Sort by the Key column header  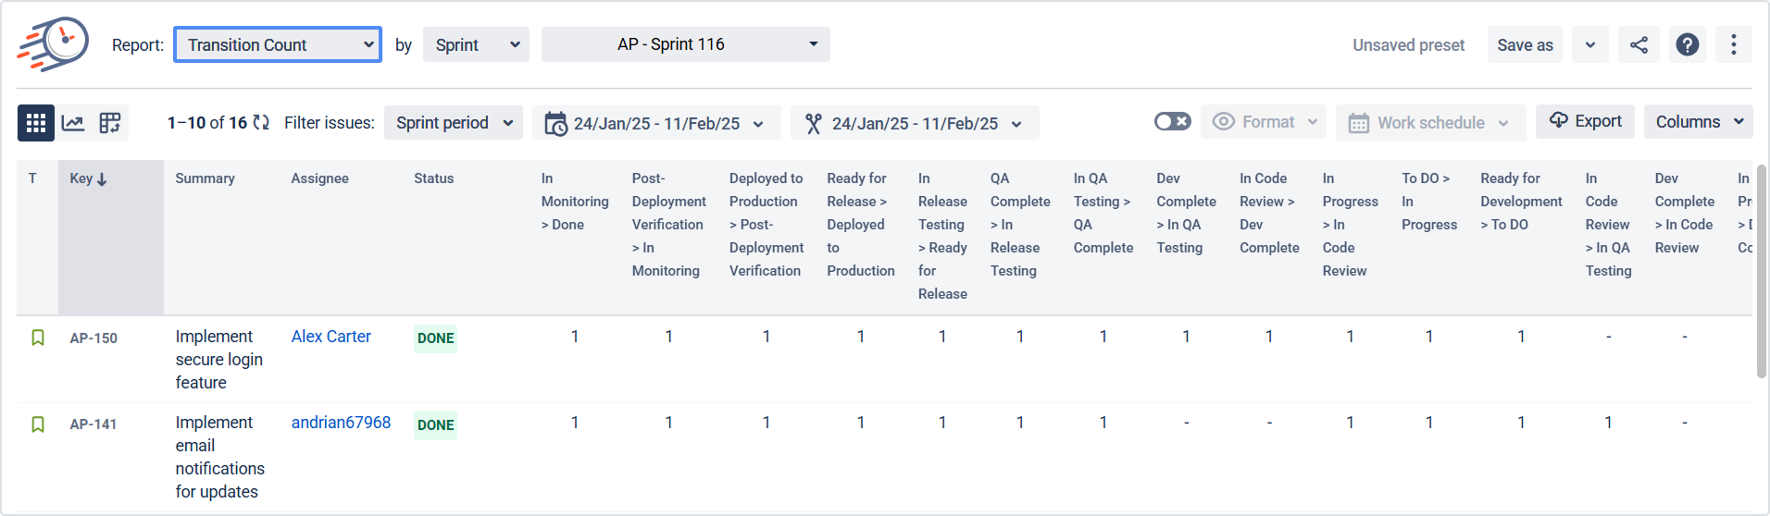tap(88, 178)
